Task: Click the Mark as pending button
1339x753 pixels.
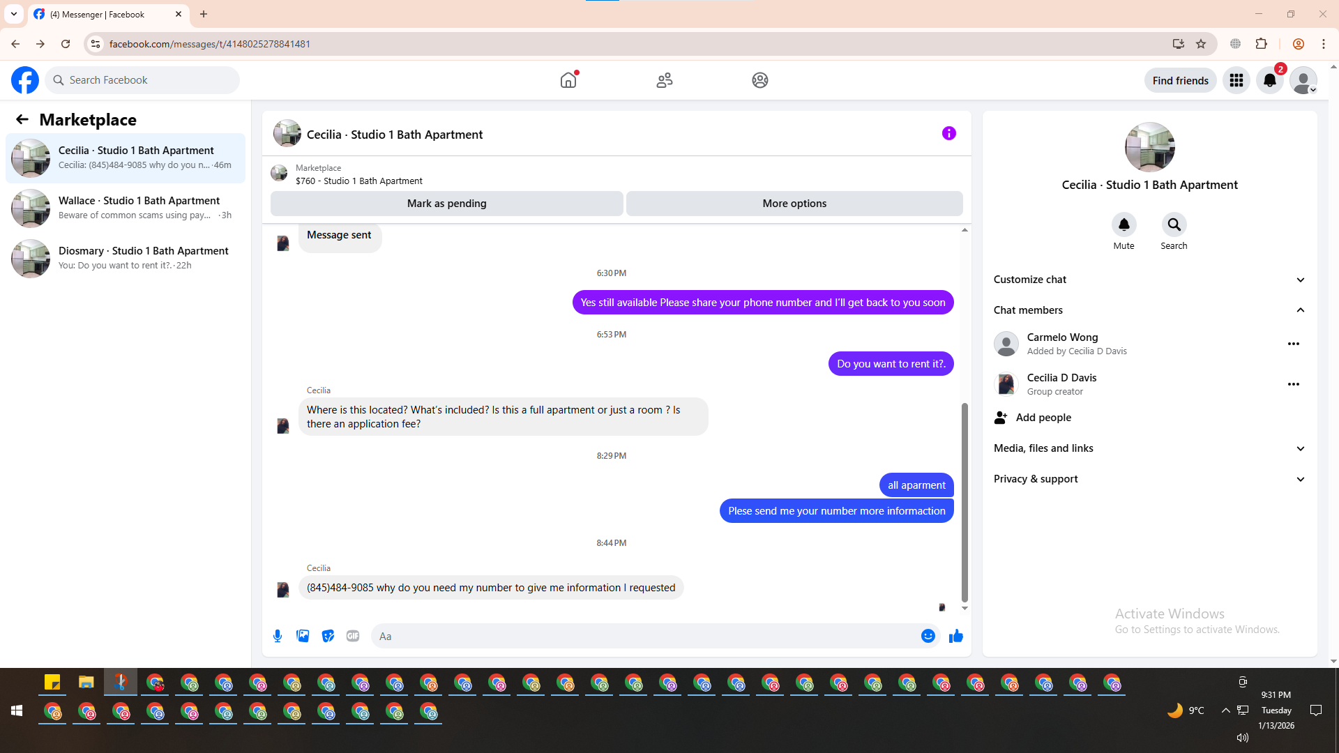Action: pos(446,204)
